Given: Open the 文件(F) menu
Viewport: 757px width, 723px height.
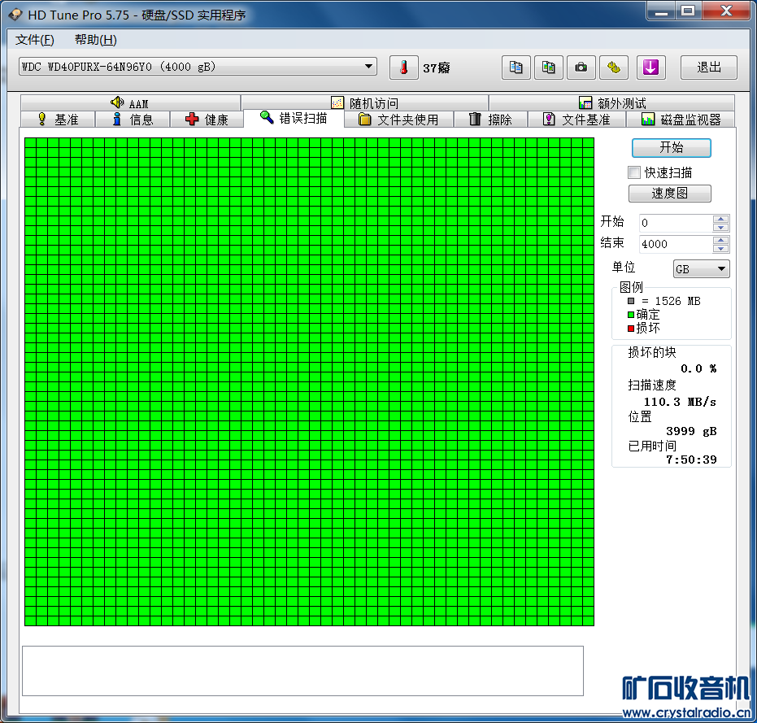Looking at the screenshot, I should pos(35,40).
